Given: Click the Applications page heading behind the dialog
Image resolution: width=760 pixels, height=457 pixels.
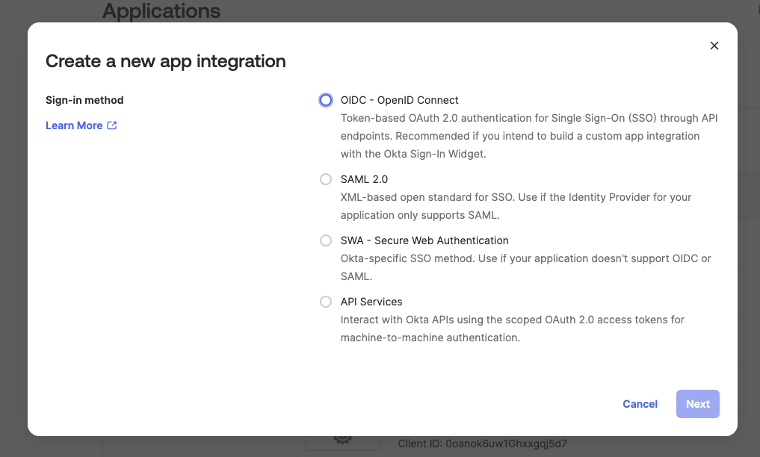Looking at the screenshot, I should [x=161, y=11].
